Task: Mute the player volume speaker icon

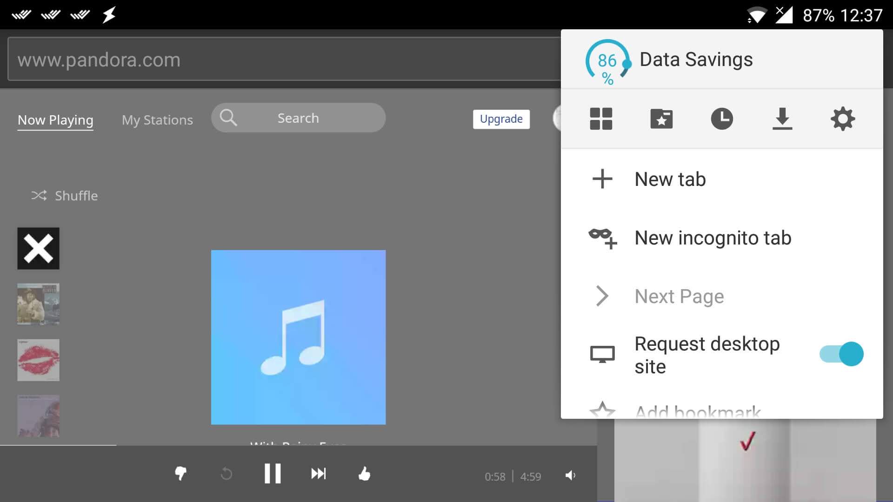Action: tap(570, 476)
